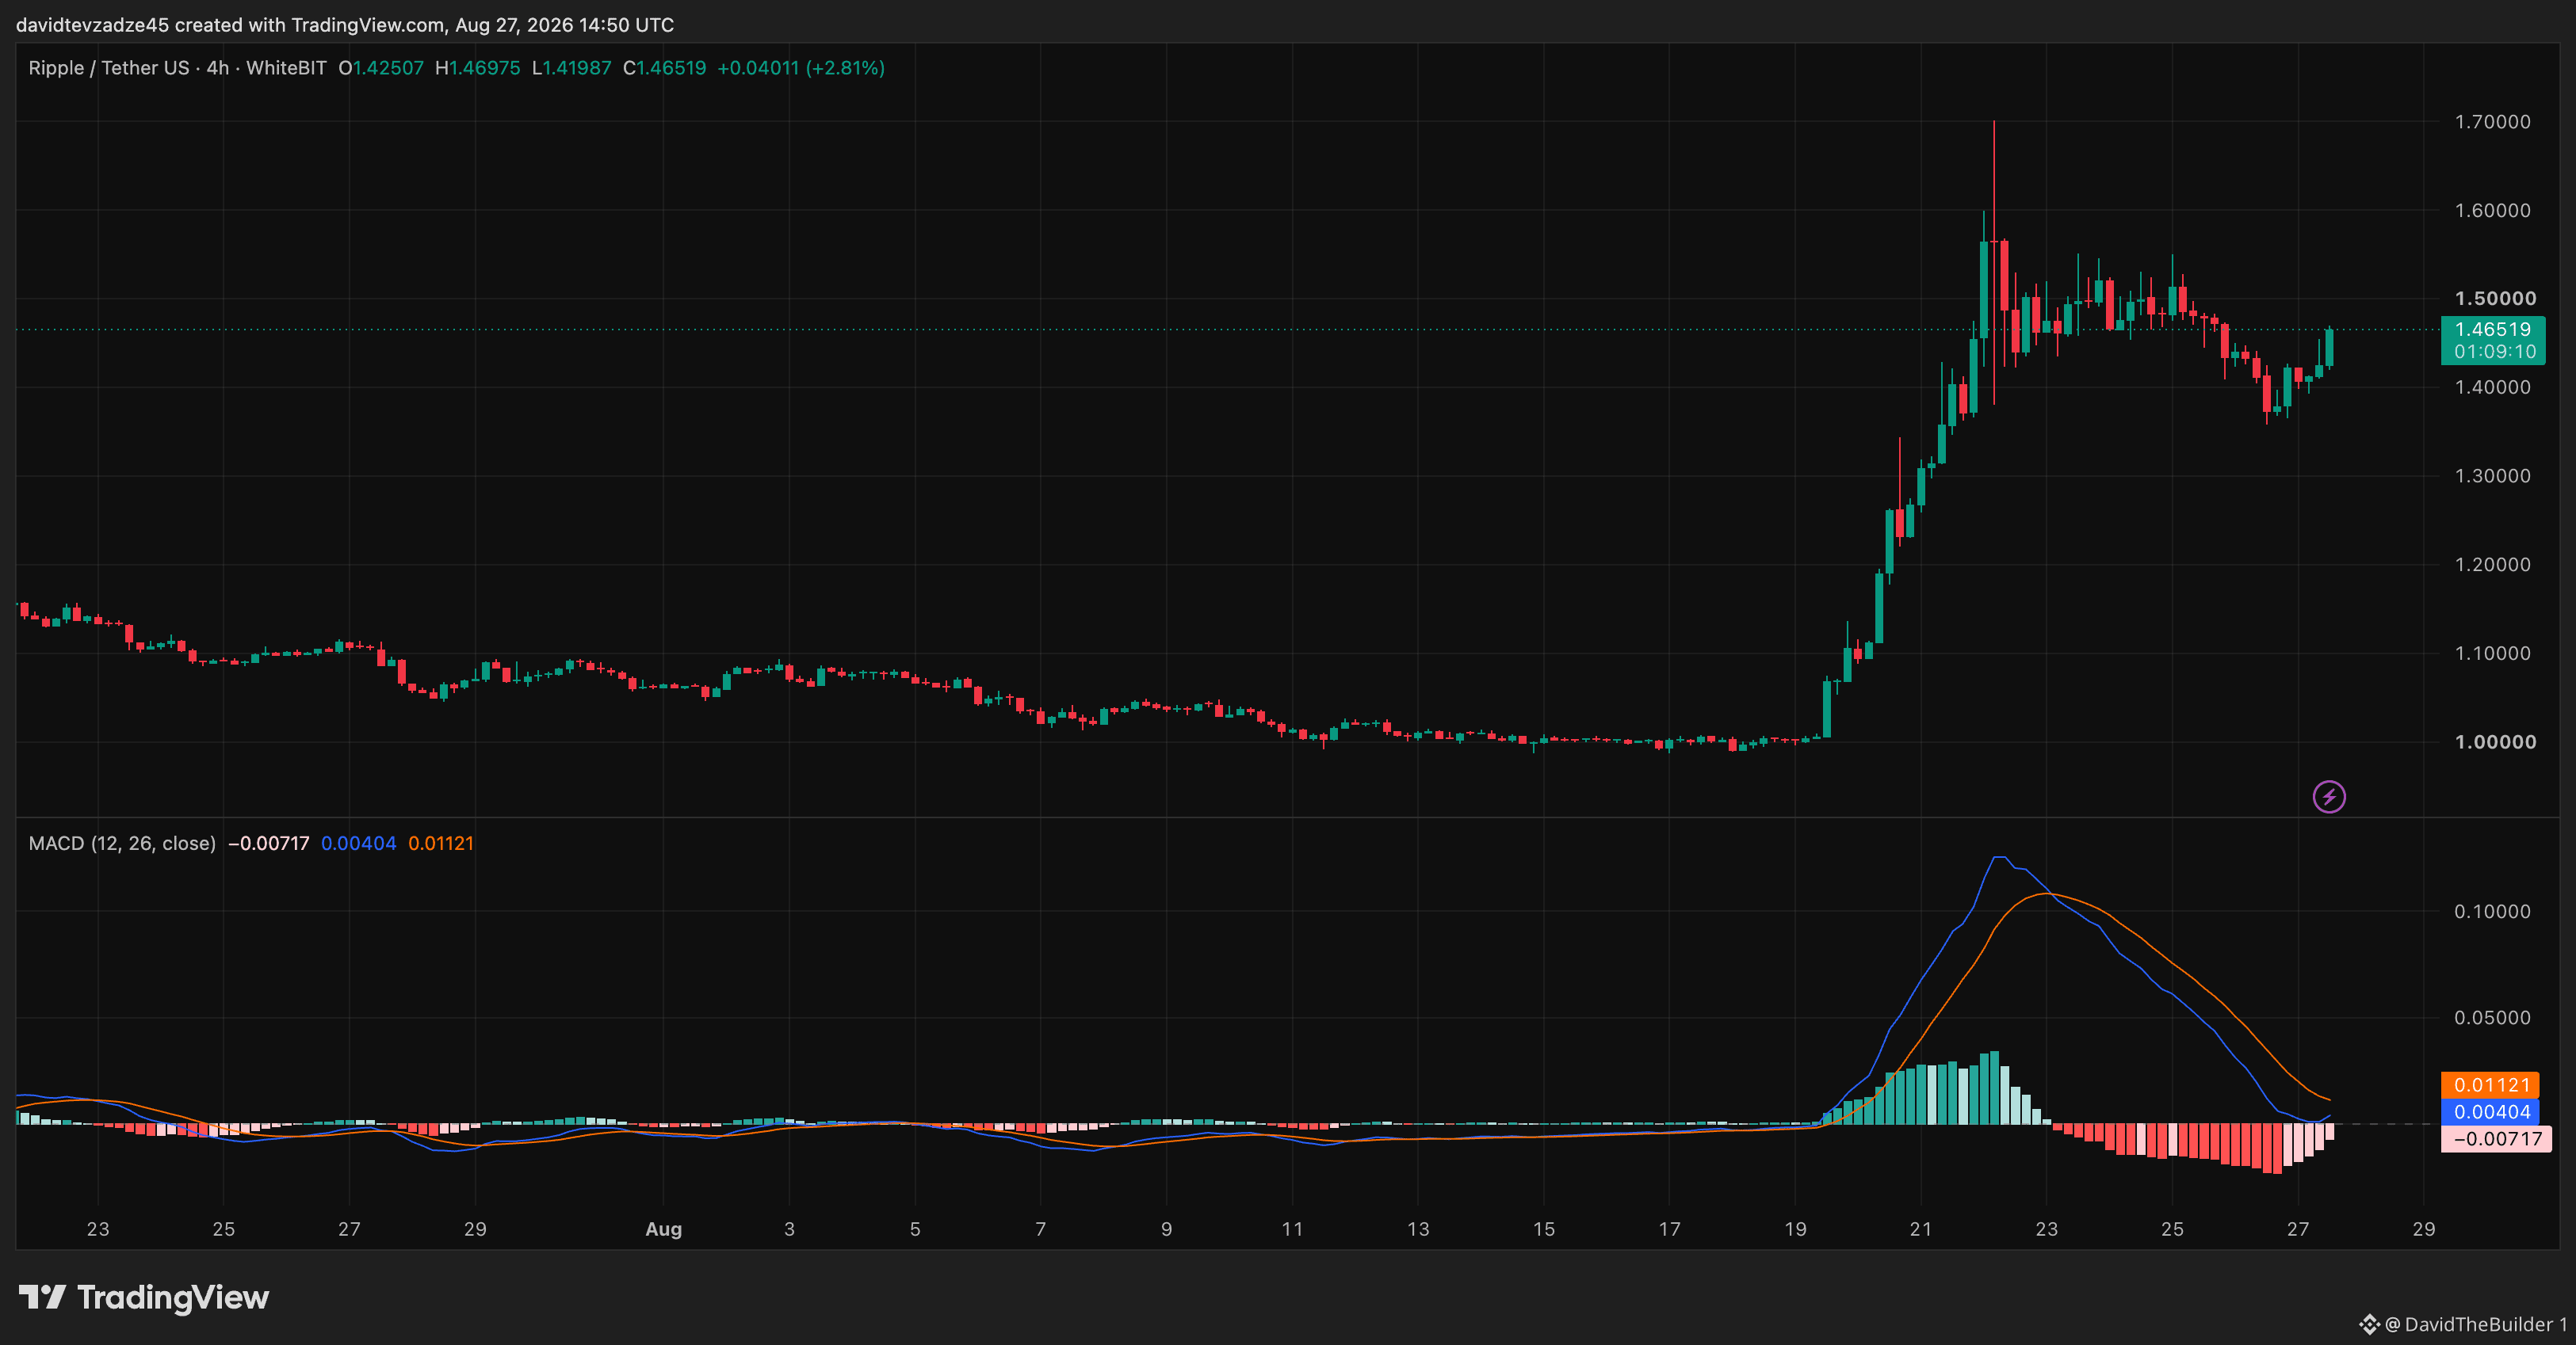Click date 11 on the time axis
This screenshot has height=1345, width=2576.
pos(1292,1229)
